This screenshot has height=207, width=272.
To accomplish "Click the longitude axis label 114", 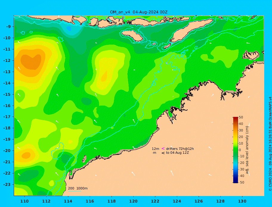I will click(x=68, y=201).
